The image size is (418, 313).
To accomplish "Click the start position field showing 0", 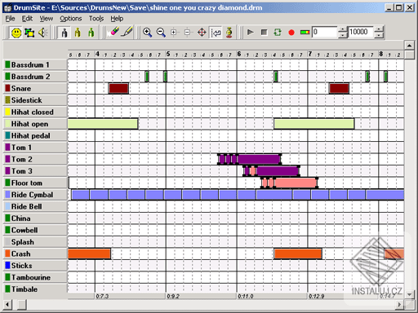I will tap(324, 32).
